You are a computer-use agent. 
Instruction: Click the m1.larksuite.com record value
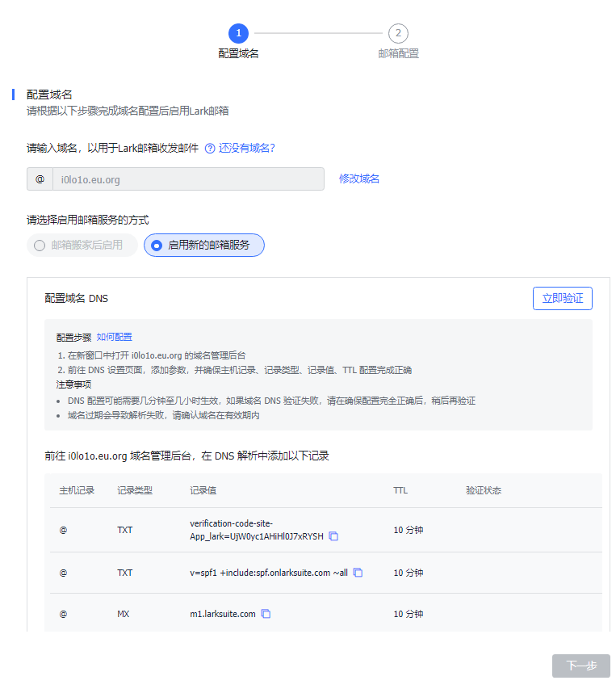tap(223, 614)
